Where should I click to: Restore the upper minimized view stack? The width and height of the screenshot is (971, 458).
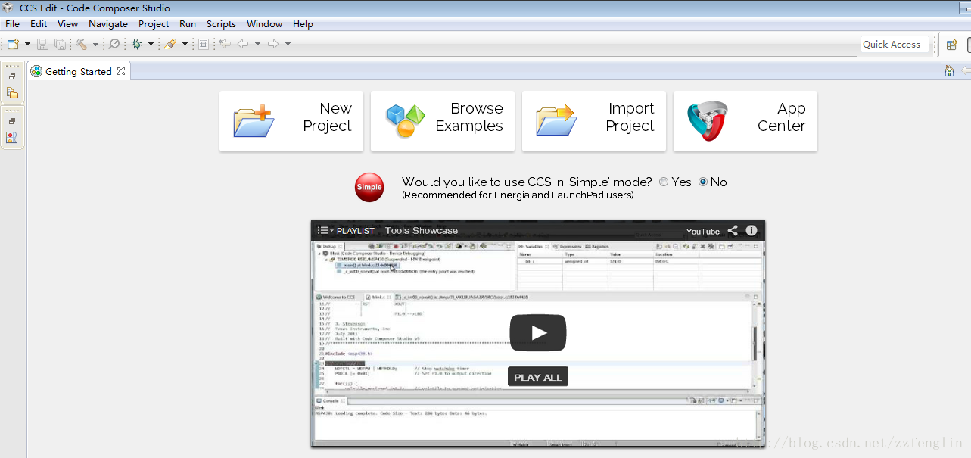point(12,76)
